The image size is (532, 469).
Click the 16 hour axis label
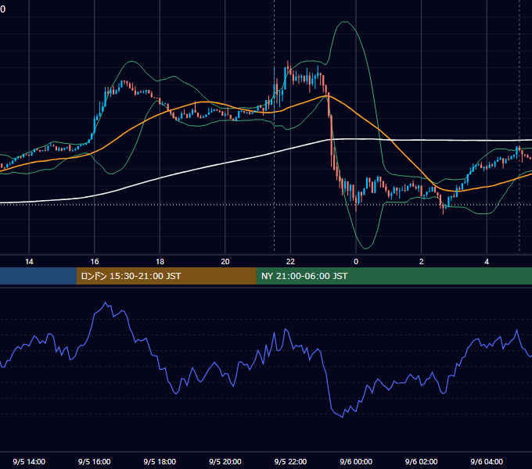point(95,262)
